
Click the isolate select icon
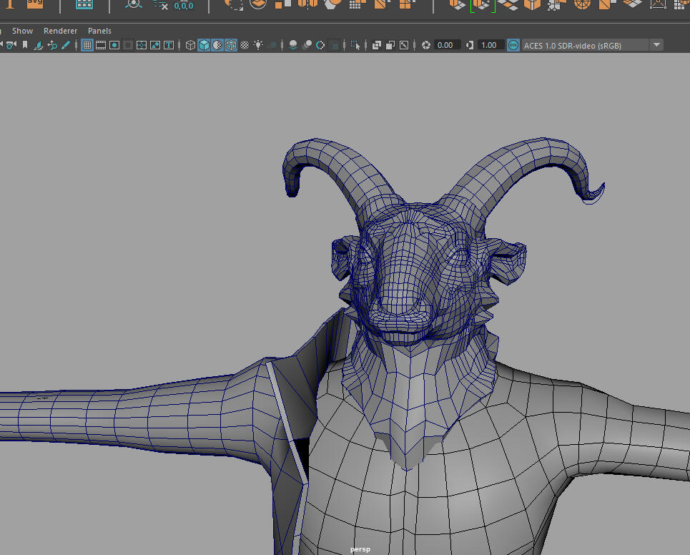tap(355, 45)
